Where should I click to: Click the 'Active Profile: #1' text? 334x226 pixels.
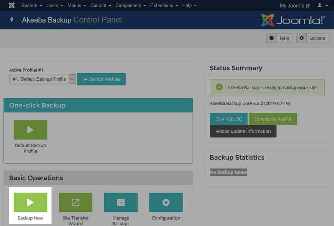coord(26,70)
